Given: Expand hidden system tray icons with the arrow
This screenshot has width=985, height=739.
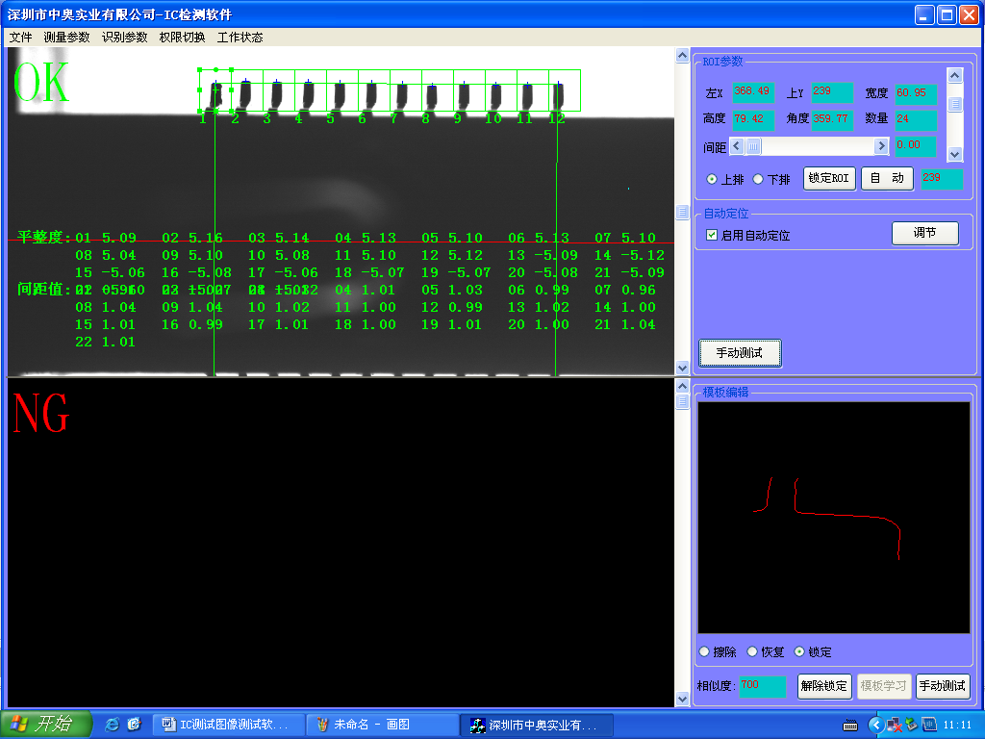Looking at the screenshot, I should (875, 725).
